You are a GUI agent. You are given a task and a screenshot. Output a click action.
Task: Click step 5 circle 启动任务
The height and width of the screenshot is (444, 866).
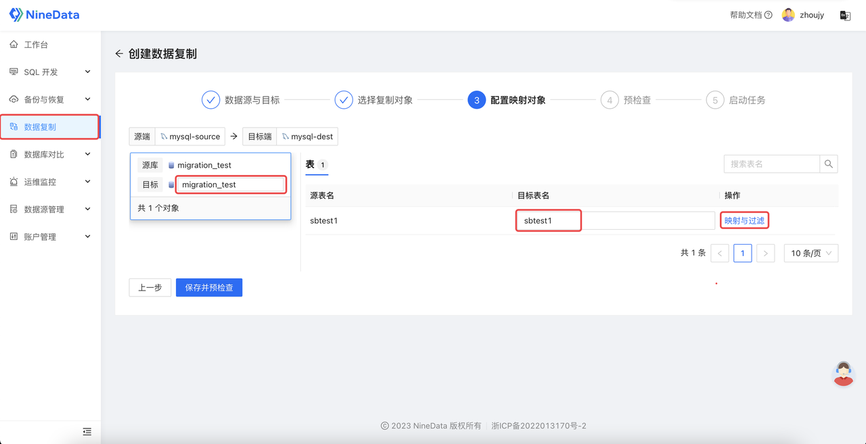coord(714,100)
